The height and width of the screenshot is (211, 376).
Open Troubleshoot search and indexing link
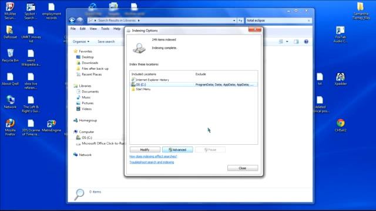[x=152, y=162]
